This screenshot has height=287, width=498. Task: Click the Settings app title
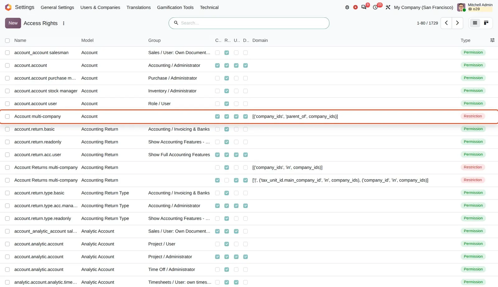click(x=25, y=7)
